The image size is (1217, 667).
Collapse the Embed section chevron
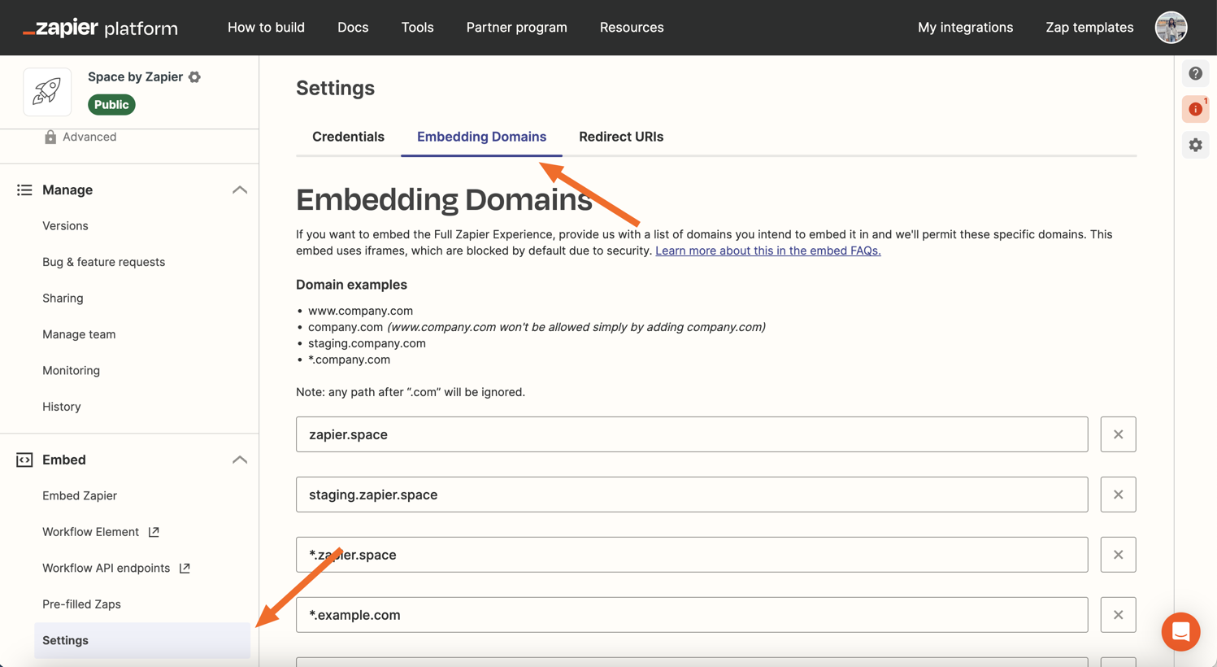(239, 460)
